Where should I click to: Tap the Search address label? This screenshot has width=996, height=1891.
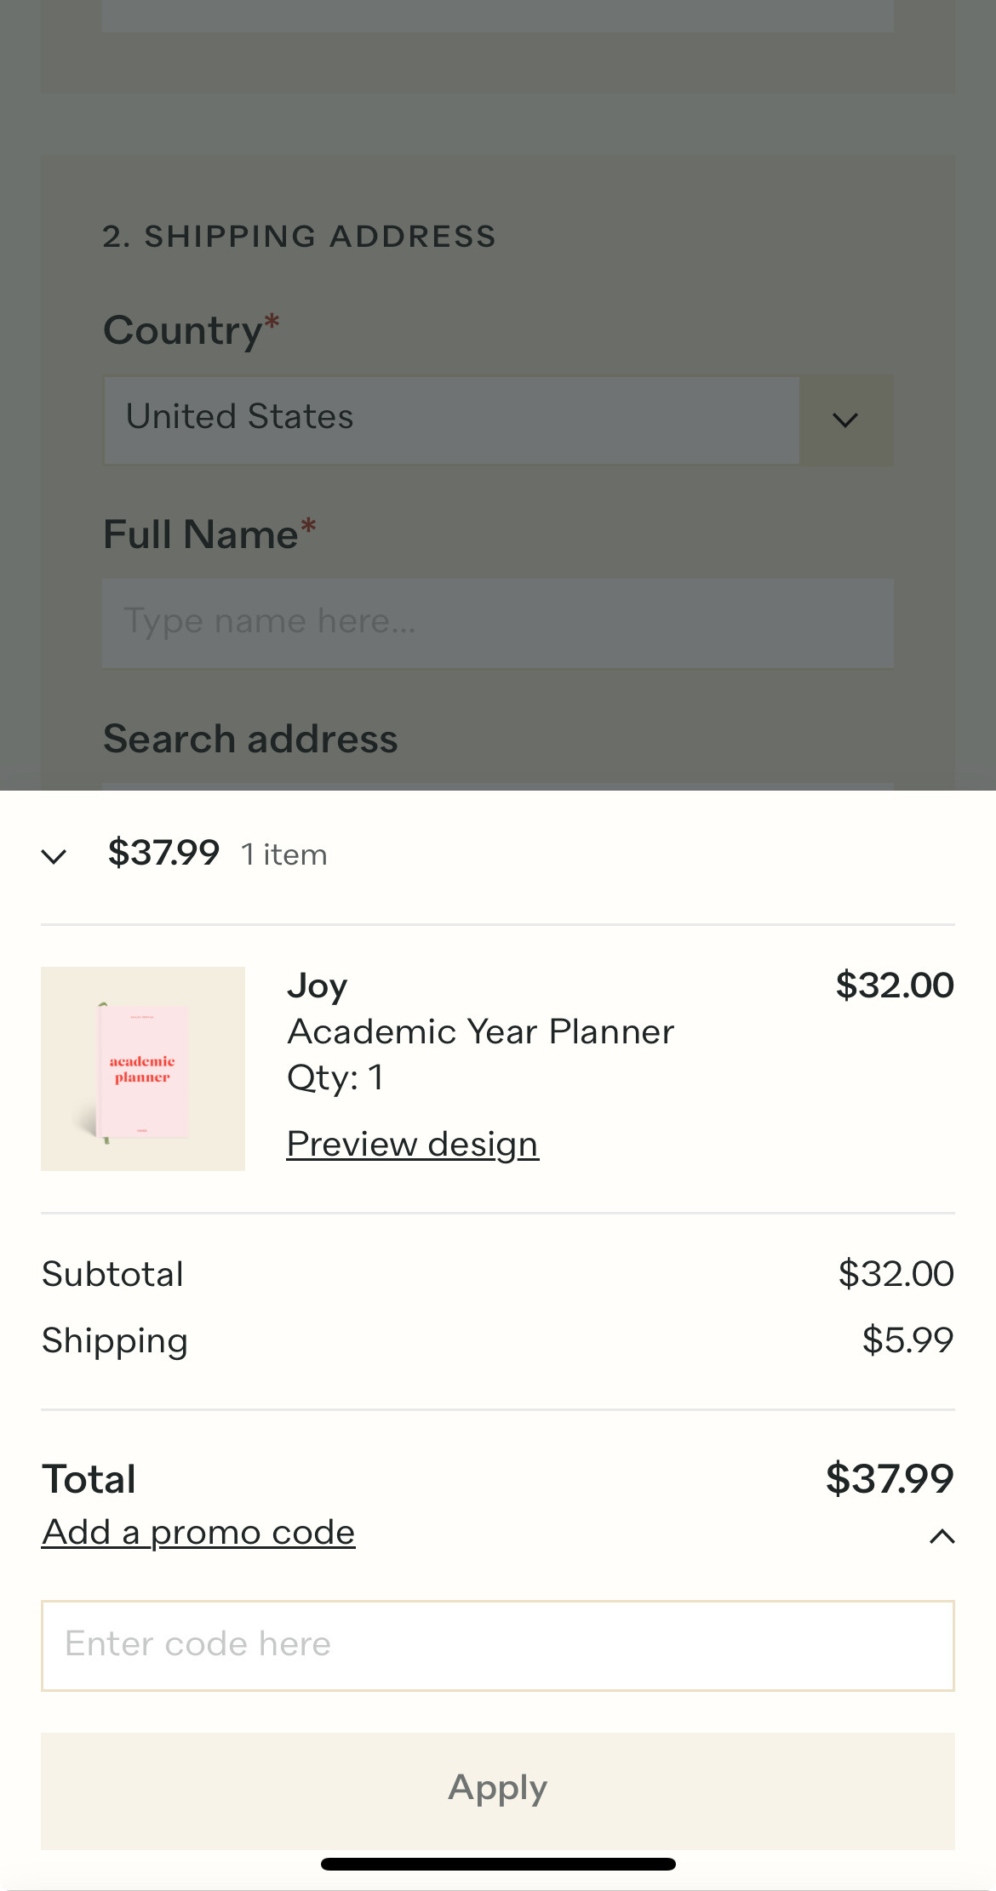point(250,739)
